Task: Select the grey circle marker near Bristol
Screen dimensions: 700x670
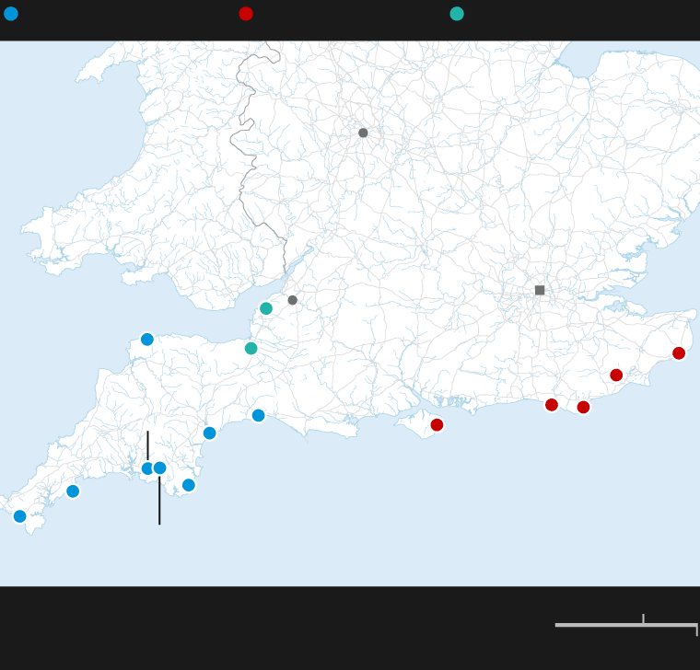Action: [x=293, y=300]
